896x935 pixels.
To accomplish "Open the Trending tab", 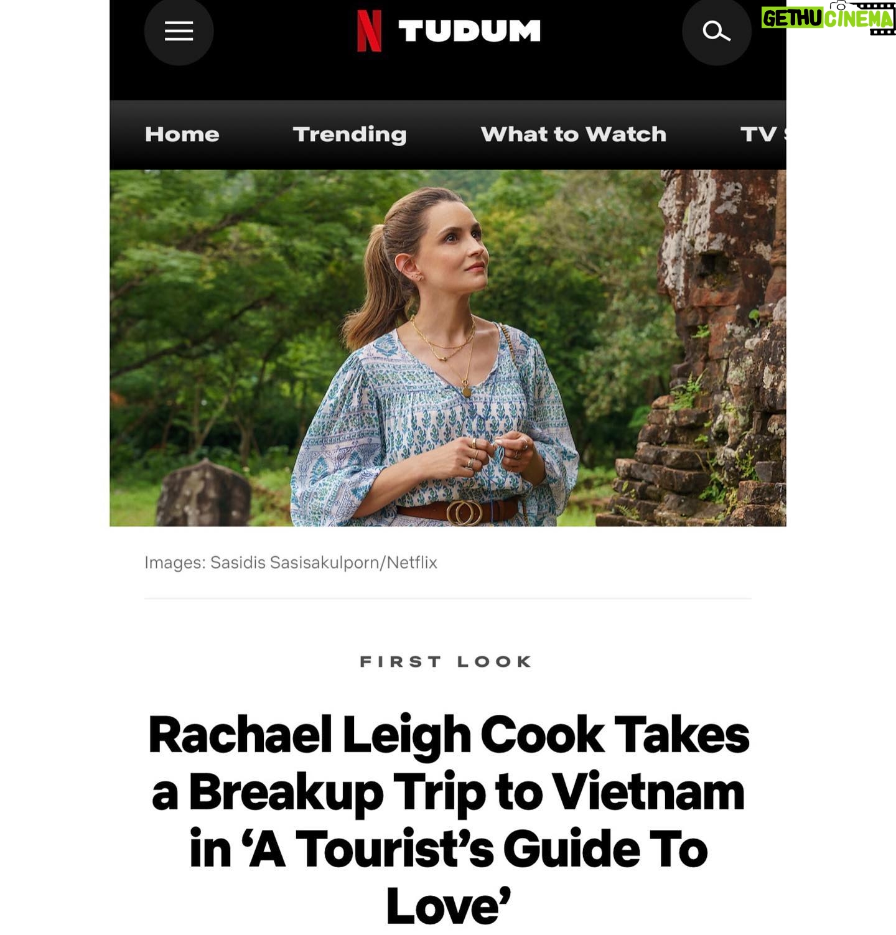I will (350, 134).
